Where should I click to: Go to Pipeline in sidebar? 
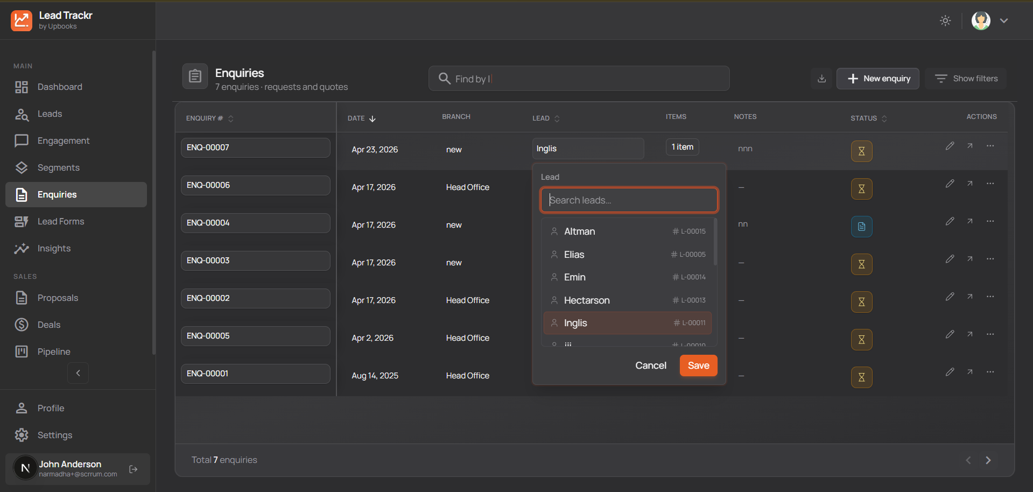tap(54, 352)
